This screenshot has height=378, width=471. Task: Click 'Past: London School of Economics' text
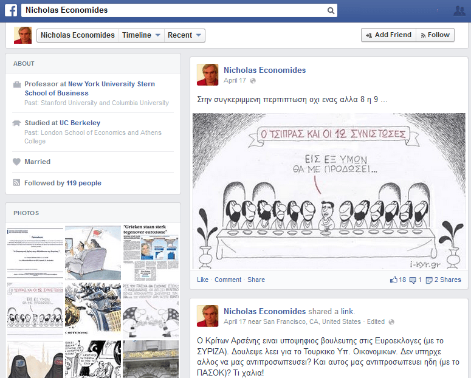pos(93,137)
